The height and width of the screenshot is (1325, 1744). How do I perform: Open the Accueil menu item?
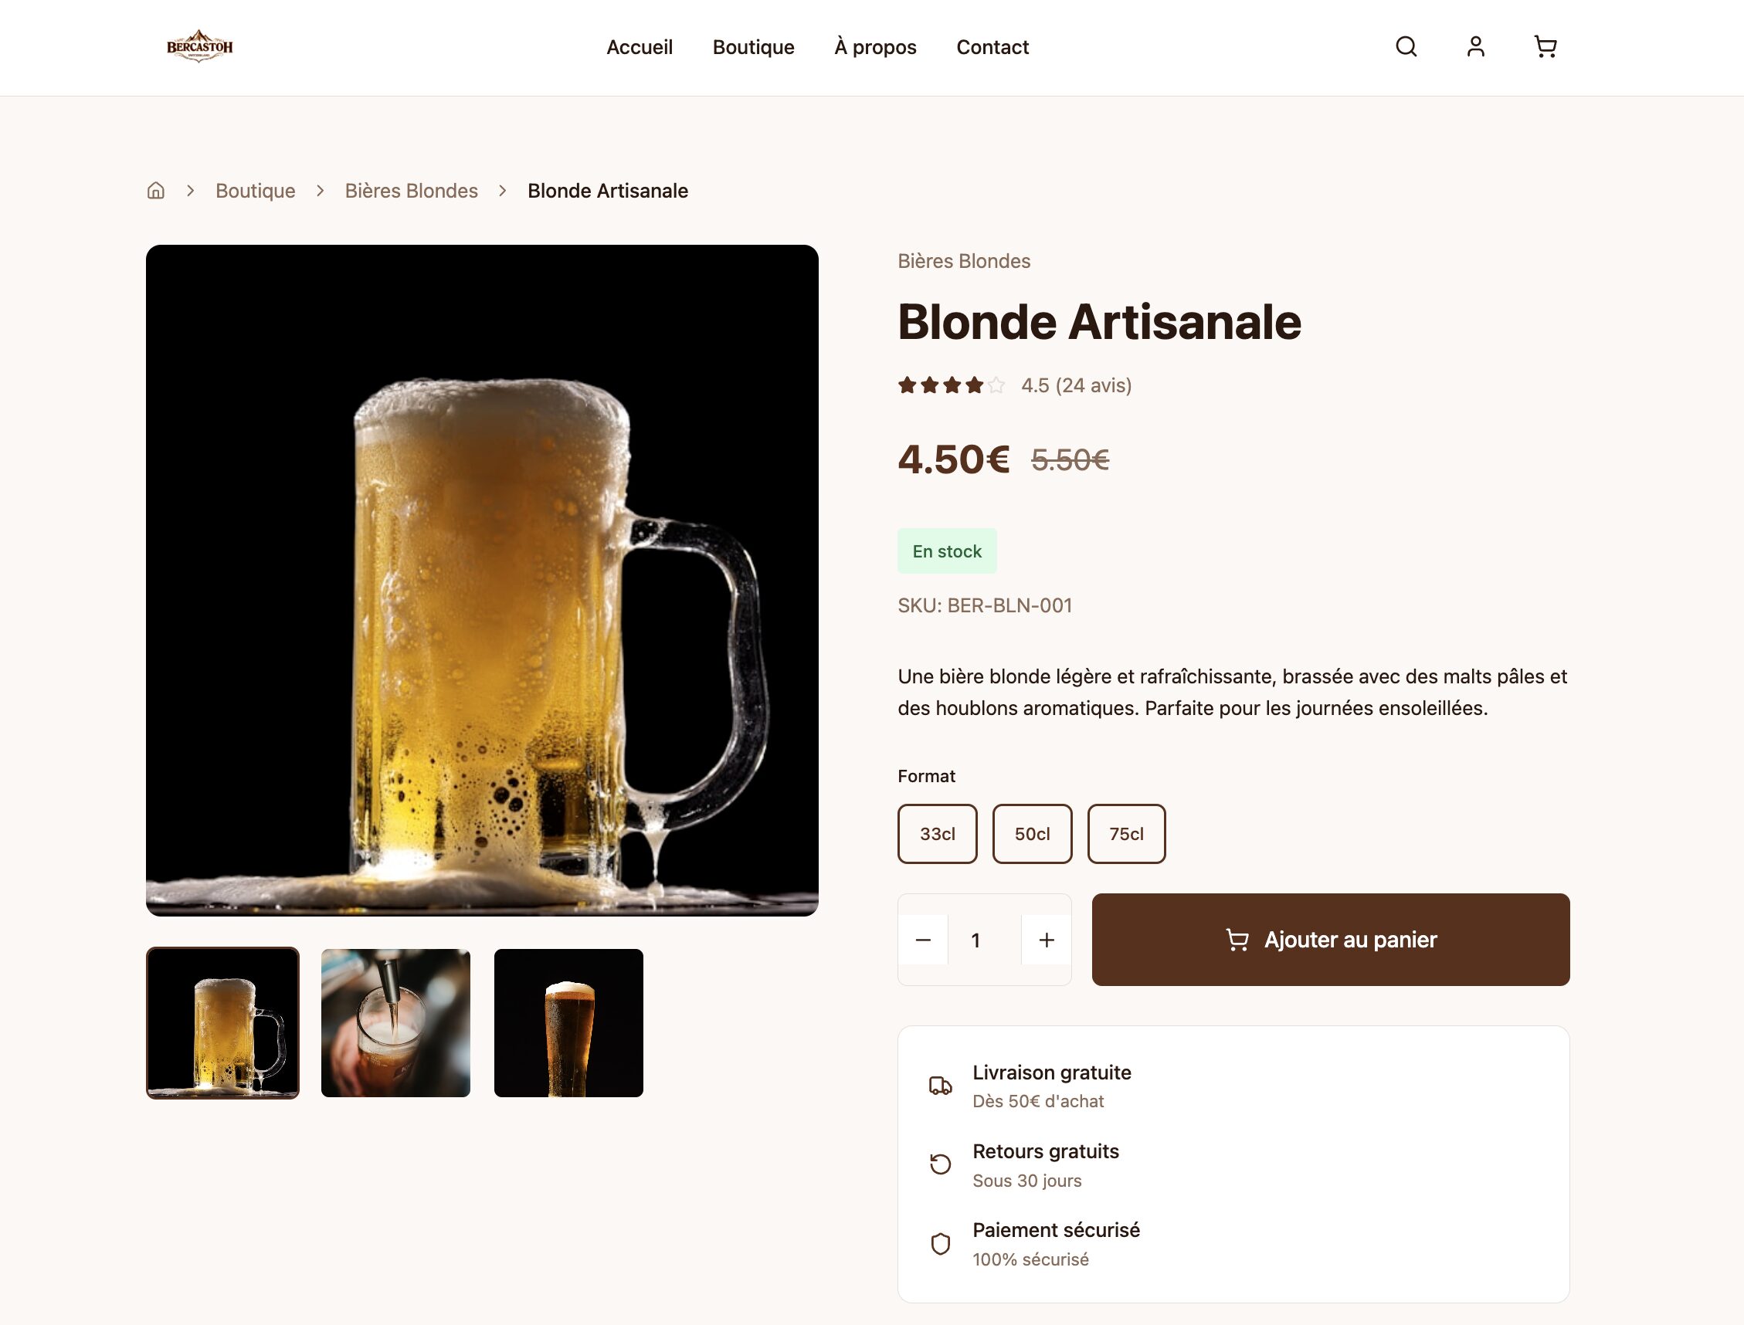coord(639,47)
